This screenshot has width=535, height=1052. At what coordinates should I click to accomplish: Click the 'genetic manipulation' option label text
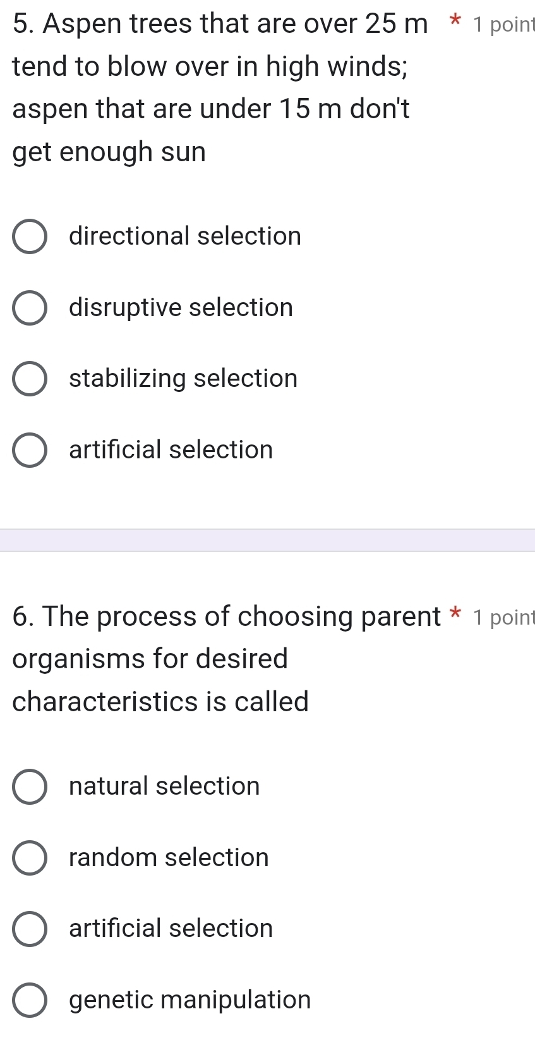click(x=190, y=1000)
